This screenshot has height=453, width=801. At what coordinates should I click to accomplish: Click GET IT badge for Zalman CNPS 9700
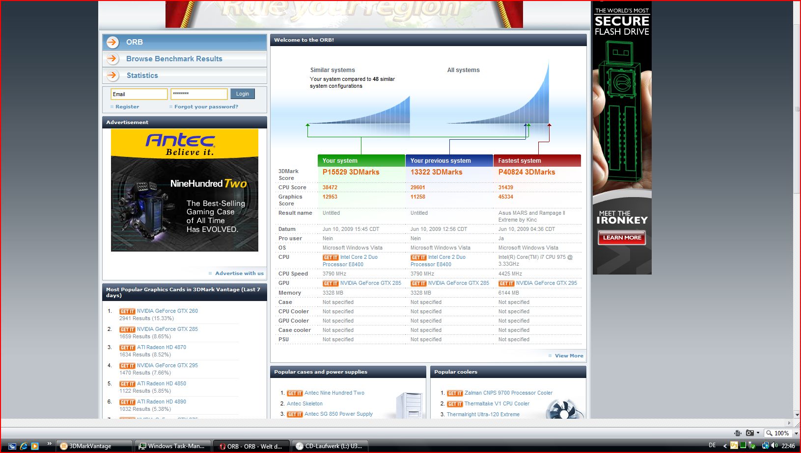(455, 393)
